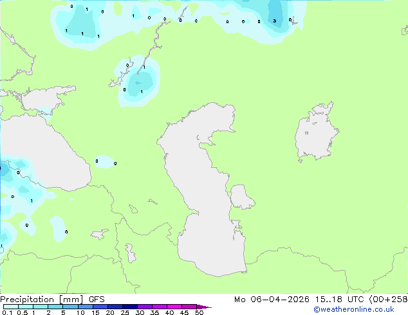Image resolution: width=408 pixels, height=315 pixels.
Task: Select the 15–20 mm legend swatch
Action: pyautogui.click(x=100, y=307)
